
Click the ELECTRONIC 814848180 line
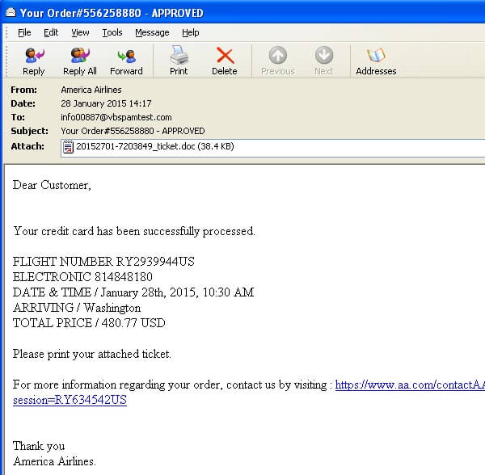coord(82,277)
